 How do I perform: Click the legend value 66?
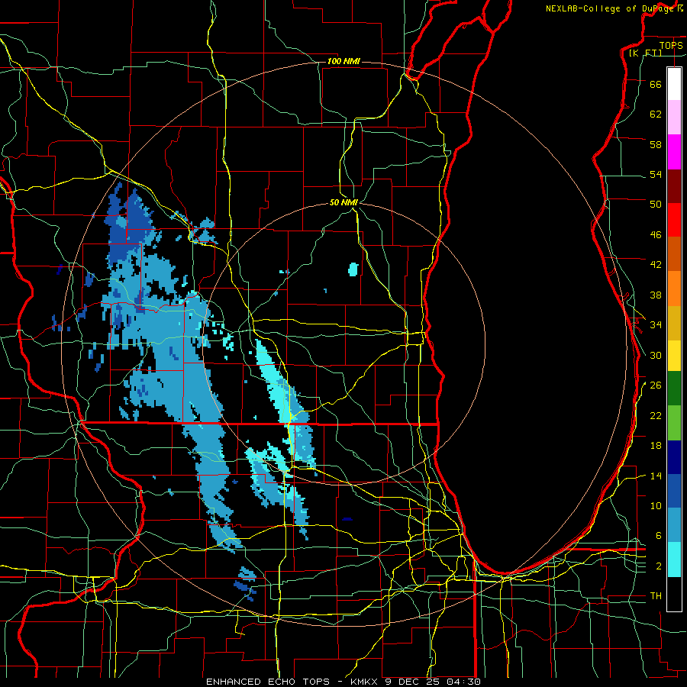656,84
